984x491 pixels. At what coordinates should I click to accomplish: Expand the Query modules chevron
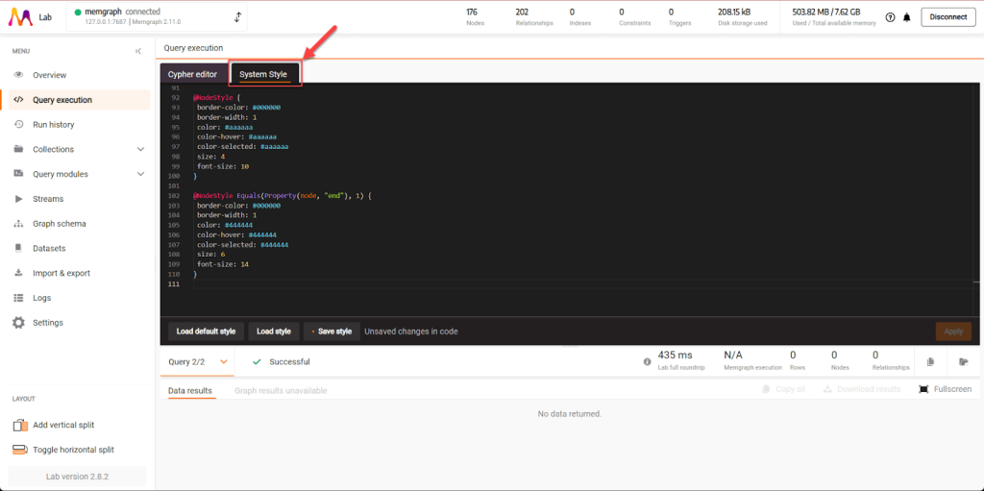(140, 174)
